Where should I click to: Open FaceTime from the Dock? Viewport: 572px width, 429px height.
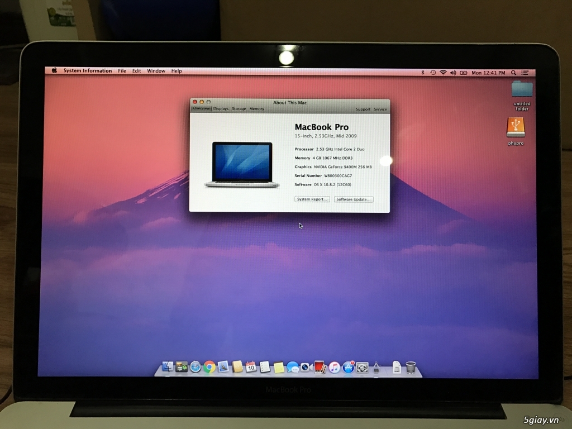306,367
